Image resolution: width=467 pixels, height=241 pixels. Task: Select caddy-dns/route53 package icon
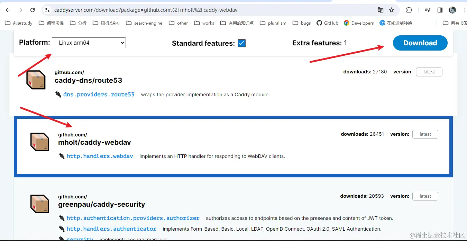coord(36,80)
